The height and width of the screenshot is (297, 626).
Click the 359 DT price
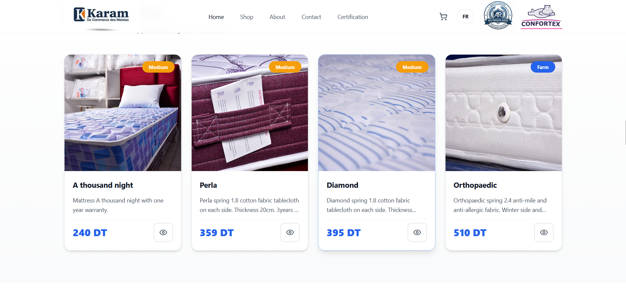(x=217, y=233)
